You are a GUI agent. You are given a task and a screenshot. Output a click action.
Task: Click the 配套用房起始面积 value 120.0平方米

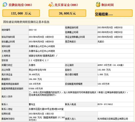click(35, 84)
